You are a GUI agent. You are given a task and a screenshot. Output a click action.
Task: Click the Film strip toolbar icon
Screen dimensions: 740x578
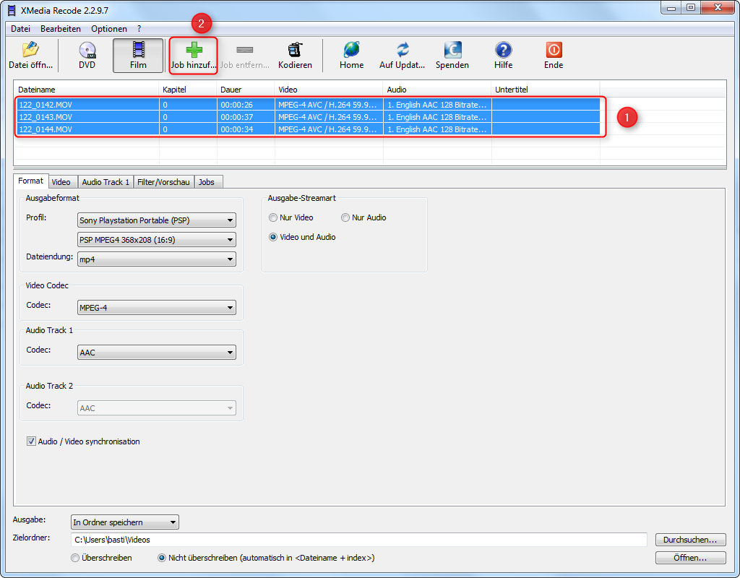tap(138, 51)
